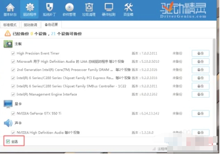Click version text 7.0.0.1011

(x=149, y=53)
